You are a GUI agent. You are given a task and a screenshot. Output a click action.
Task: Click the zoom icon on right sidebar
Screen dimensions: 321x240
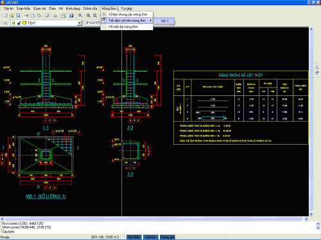pyautogui.click(x=317, y=74)
